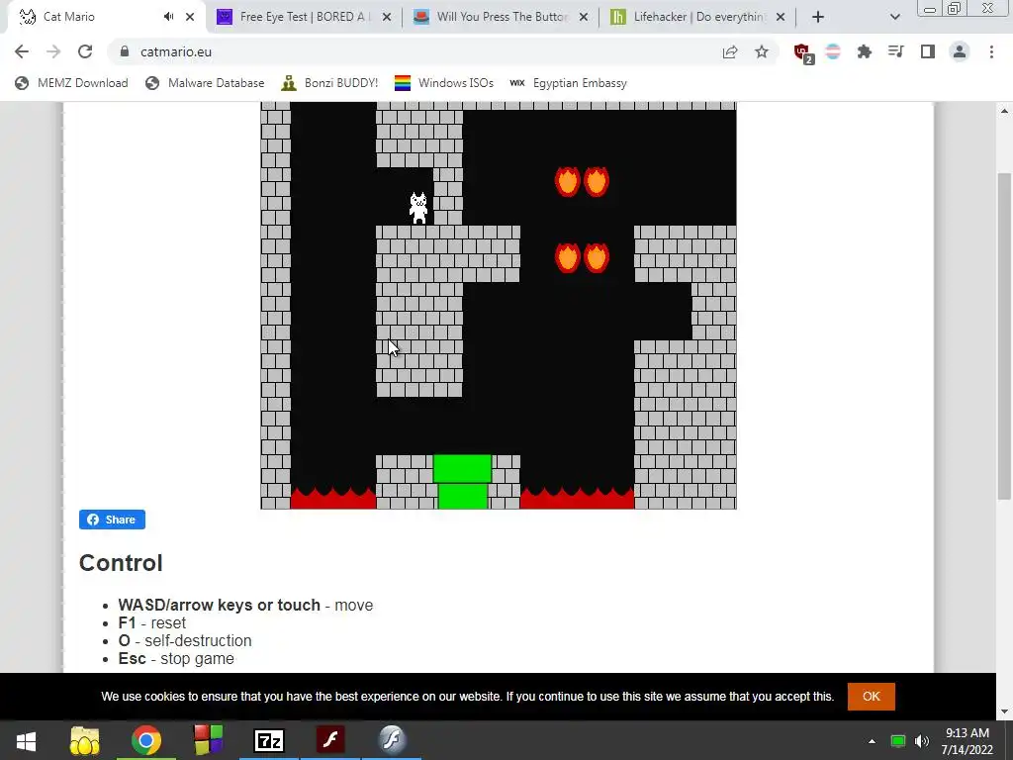This screenshot has width=1013, height=760.
Task: Toggle Chrome side panel
Action: pyautogui.click(x=928, y=51)
